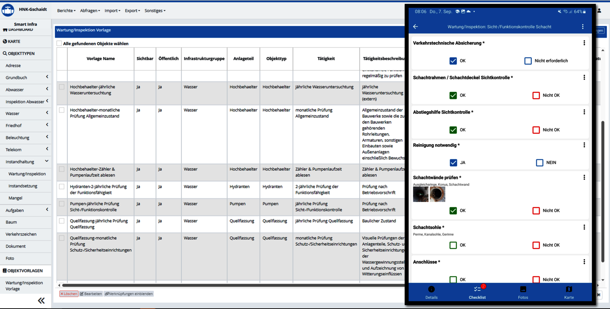Click the HNK-Gschaidt logo icon
This screenshot has width=610, height=309.
[8, 10]
